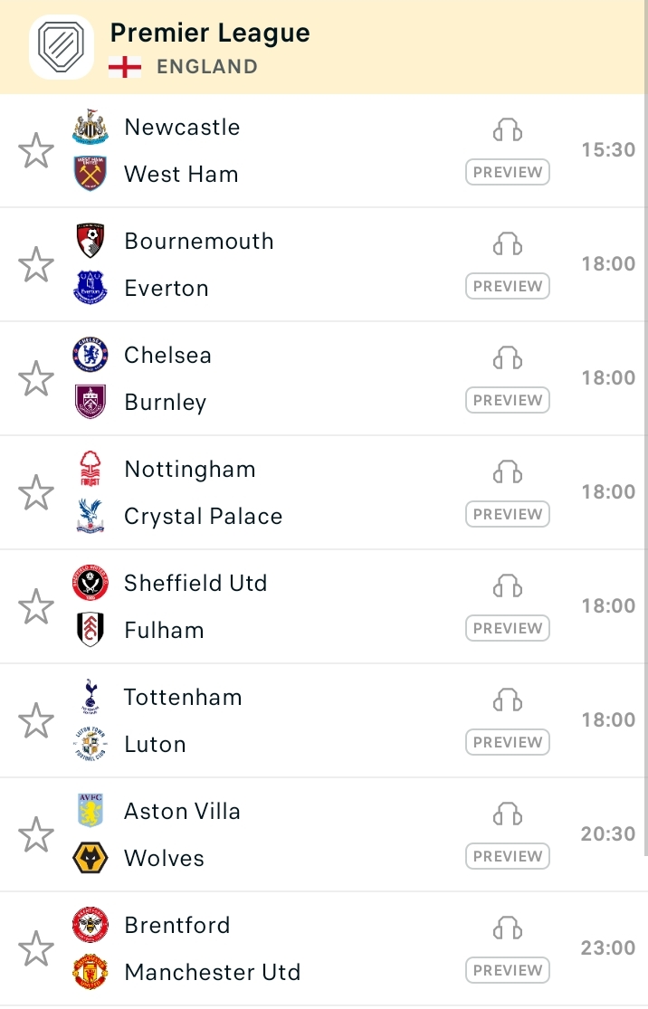Screen dimensions: 648x1009
Task: Open PREVIEW for Sheffield Utd vs Fulham
Action: (x=508, y=628)
